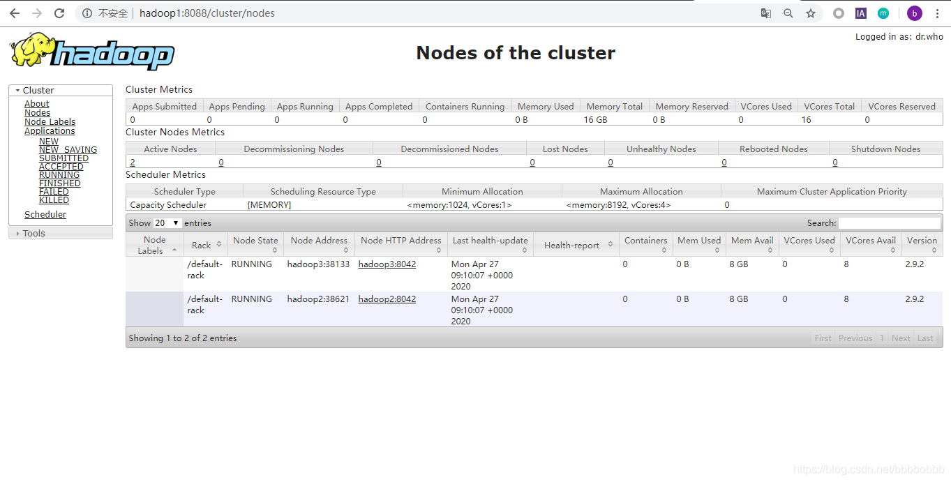Open the translate page icon
This screenshot has height=482, width=951.
(x=766, y=13)
